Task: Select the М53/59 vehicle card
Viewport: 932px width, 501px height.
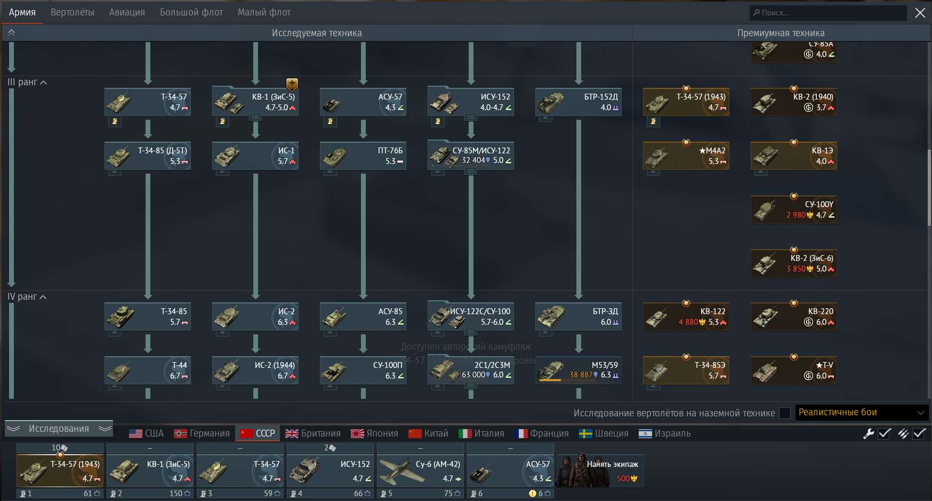Action: coord(579,370)
